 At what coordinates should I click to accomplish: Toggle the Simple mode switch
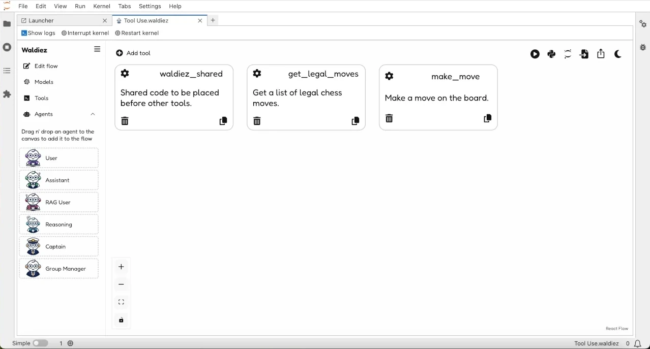tap(41, 343)
